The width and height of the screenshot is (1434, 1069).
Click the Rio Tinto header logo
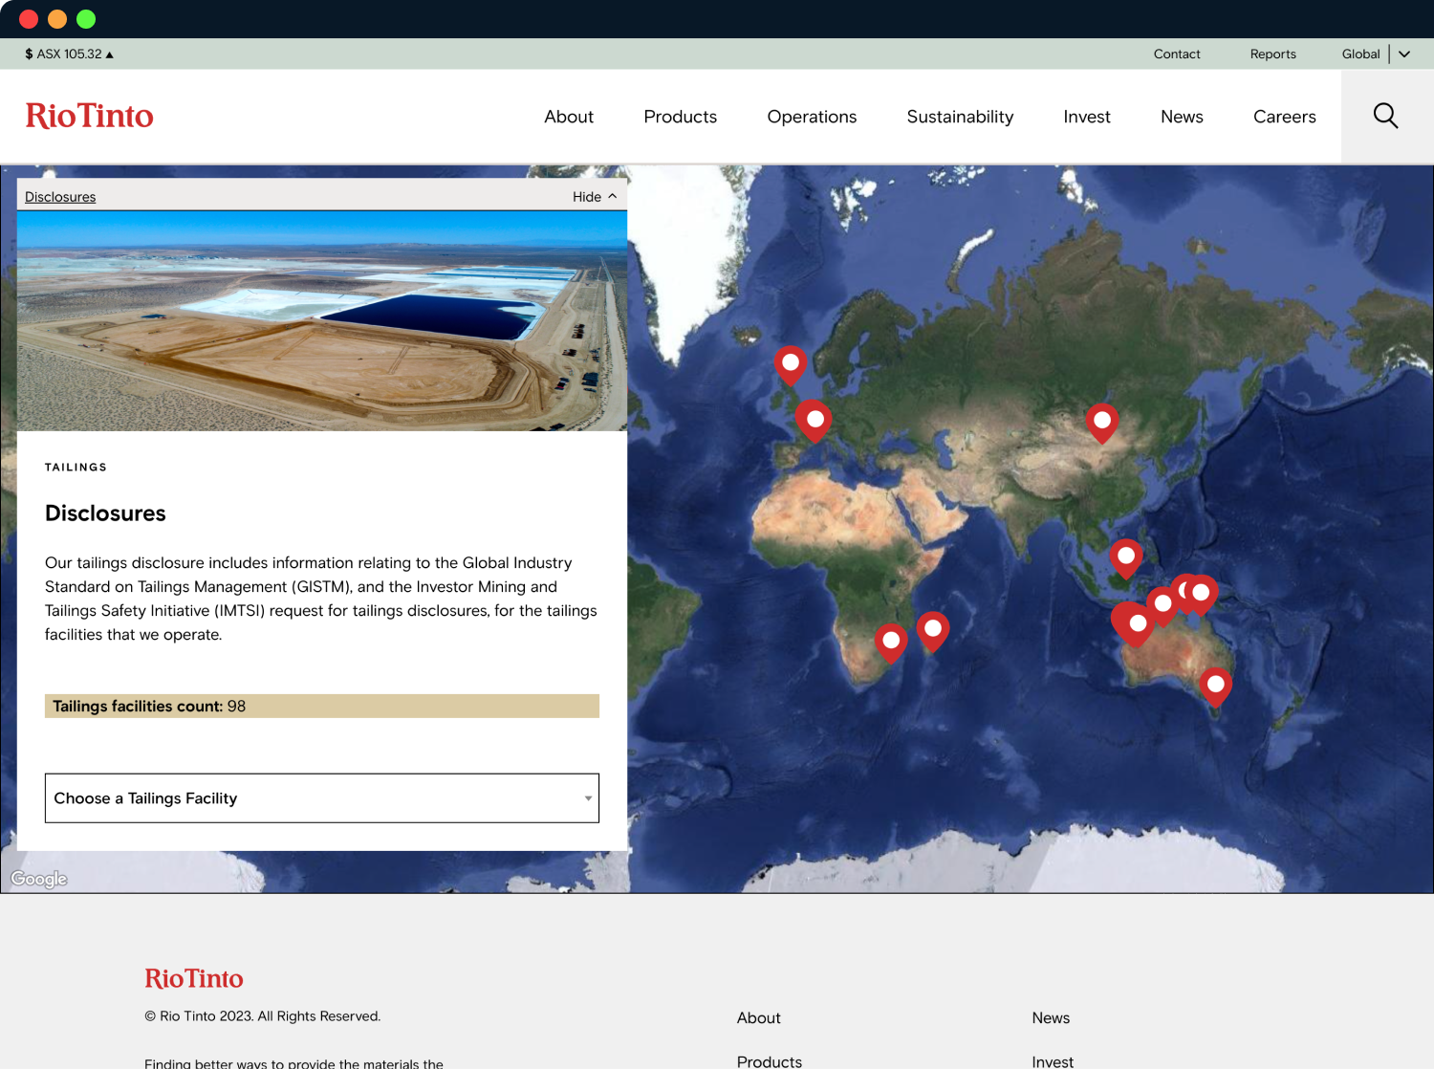89,116
